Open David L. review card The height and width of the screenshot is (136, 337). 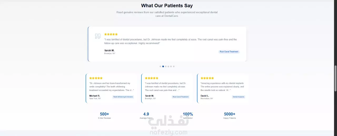[x=223, y=88]
